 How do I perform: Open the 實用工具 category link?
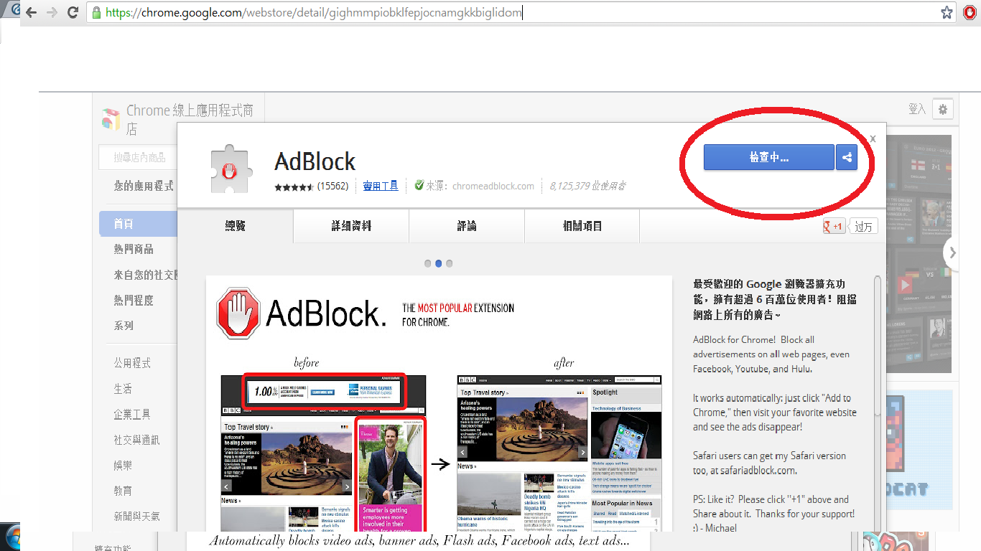coord(381,186)
